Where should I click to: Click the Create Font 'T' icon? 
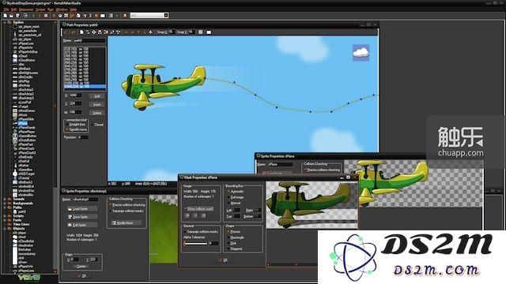click(85, 16)
